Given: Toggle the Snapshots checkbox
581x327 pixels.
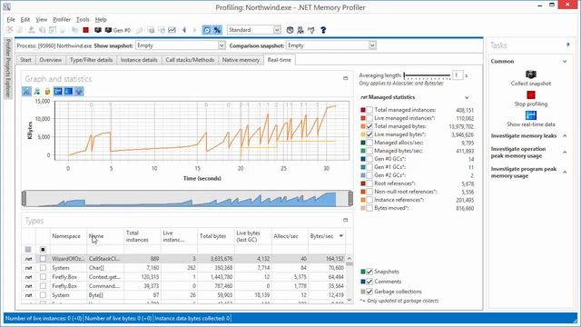Looking at the screenshot, I should tap(369, 272).
